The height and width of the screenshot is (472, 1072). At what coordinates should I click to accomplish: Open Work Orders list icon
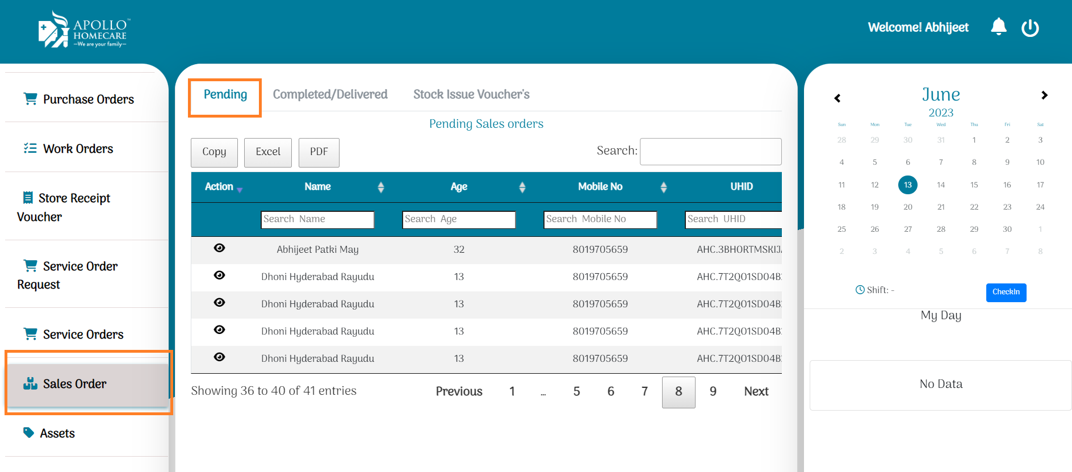30,148
